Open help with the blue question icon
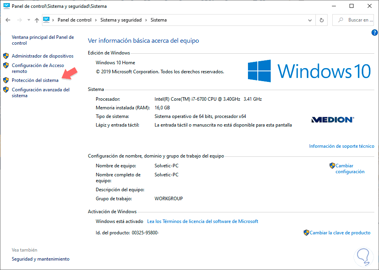Screen dimensions: 379x270 pos(374,33)
